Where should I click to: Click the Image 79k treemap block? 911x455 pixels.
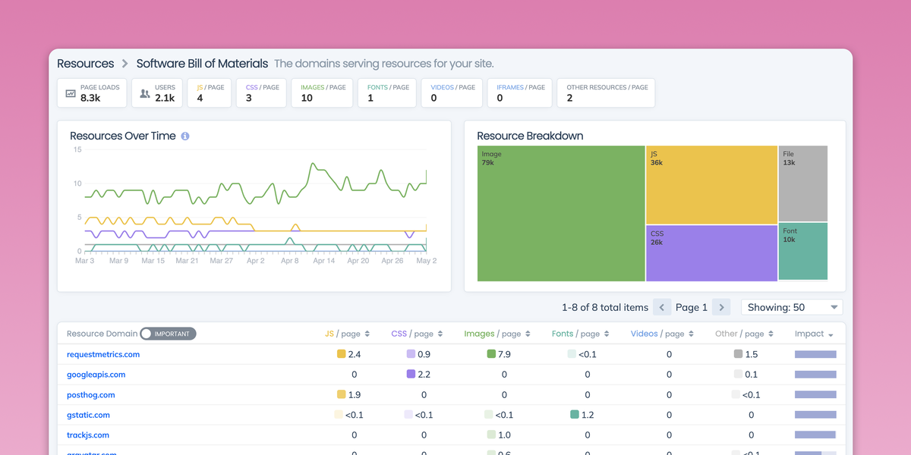(x=561, y=213)
